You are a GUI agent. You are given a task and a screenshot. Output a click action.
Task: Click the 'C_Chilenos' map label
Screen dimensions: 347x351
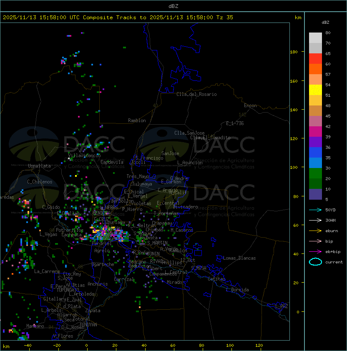(x=40, y=182)
